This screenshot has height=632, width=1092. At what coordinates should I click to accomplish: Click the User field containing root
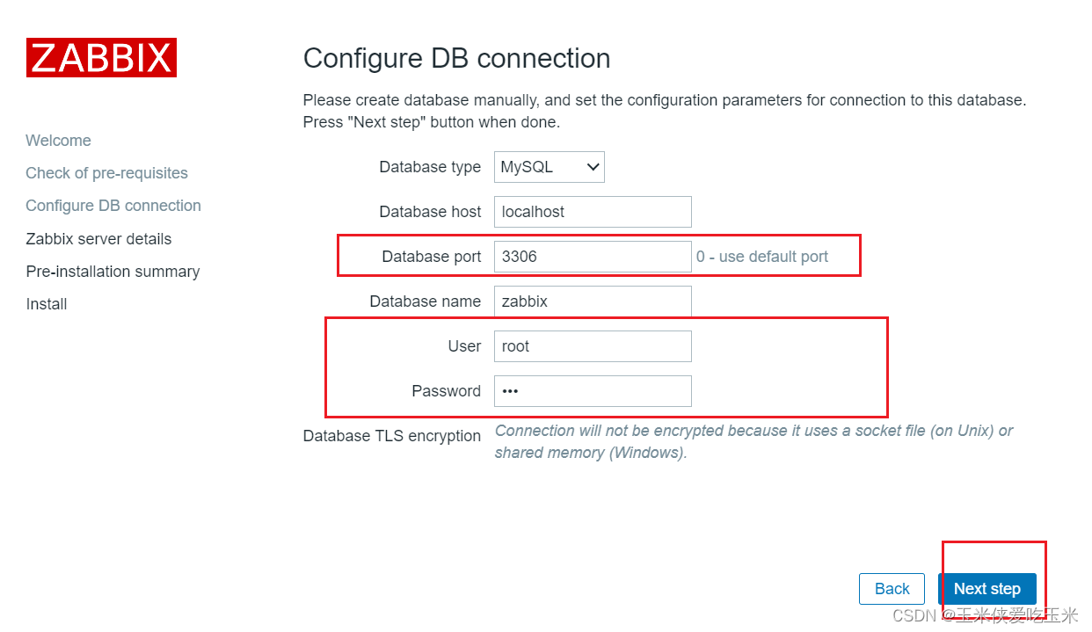(593, 345)
